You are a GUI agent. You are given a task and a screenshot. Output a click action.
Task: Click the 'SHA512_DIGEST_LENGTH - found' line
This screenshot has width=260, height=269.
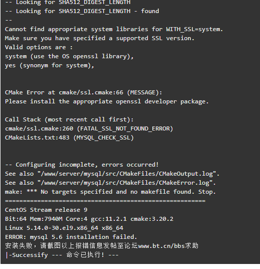tap(82, 12)
